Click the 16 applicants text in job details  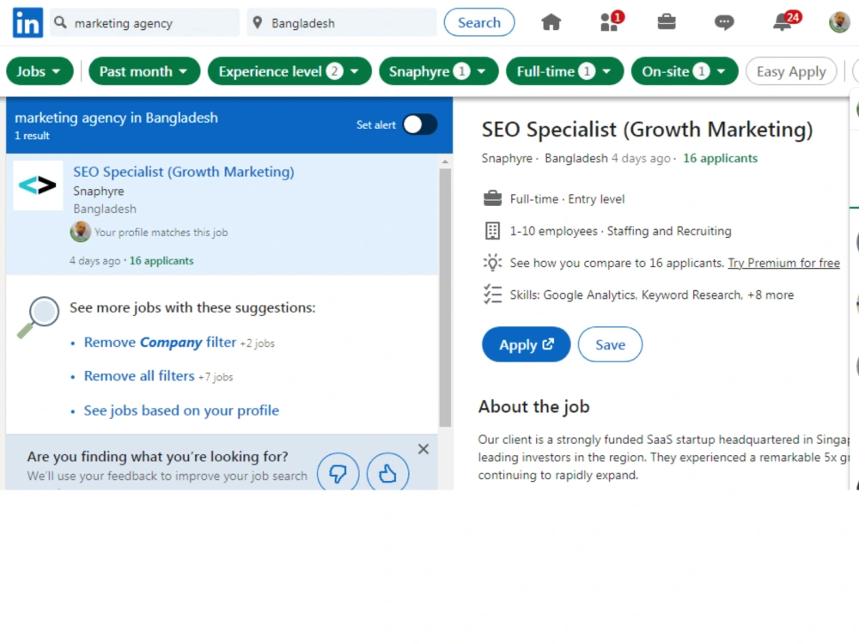pyautogui.click(x=720, y=158)
